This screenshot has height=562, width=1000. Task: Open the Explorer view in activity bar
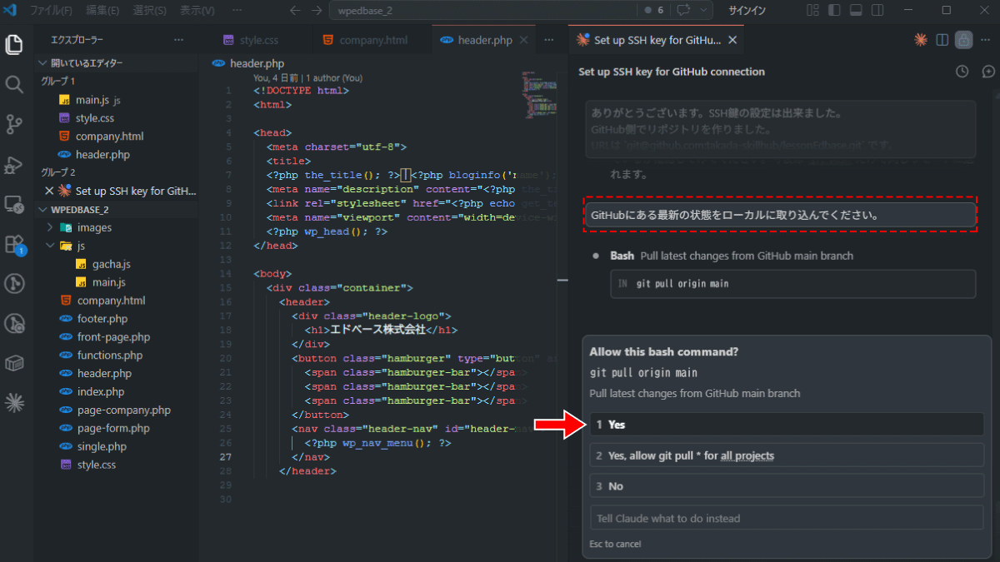pos(14,44)
